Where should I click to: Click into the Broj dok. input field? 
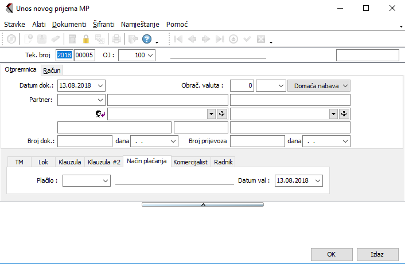85,141
